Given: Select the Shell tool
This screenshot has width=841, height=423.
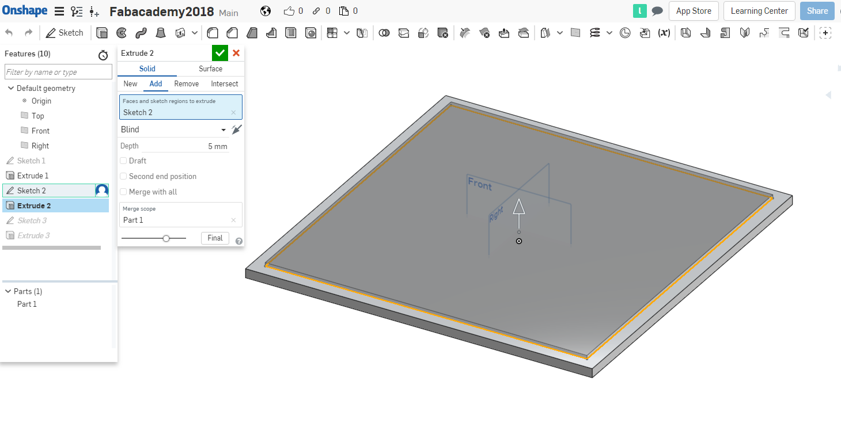Looking at the screenshot, I should [x=291, y=33].
